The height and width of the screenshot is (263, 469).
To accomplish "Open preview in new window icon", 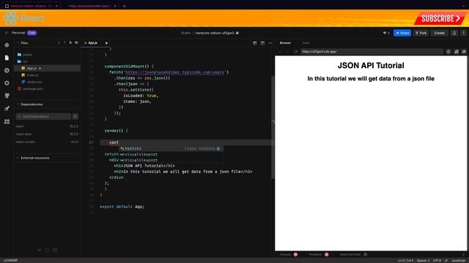I will click(x=464, y=52).
